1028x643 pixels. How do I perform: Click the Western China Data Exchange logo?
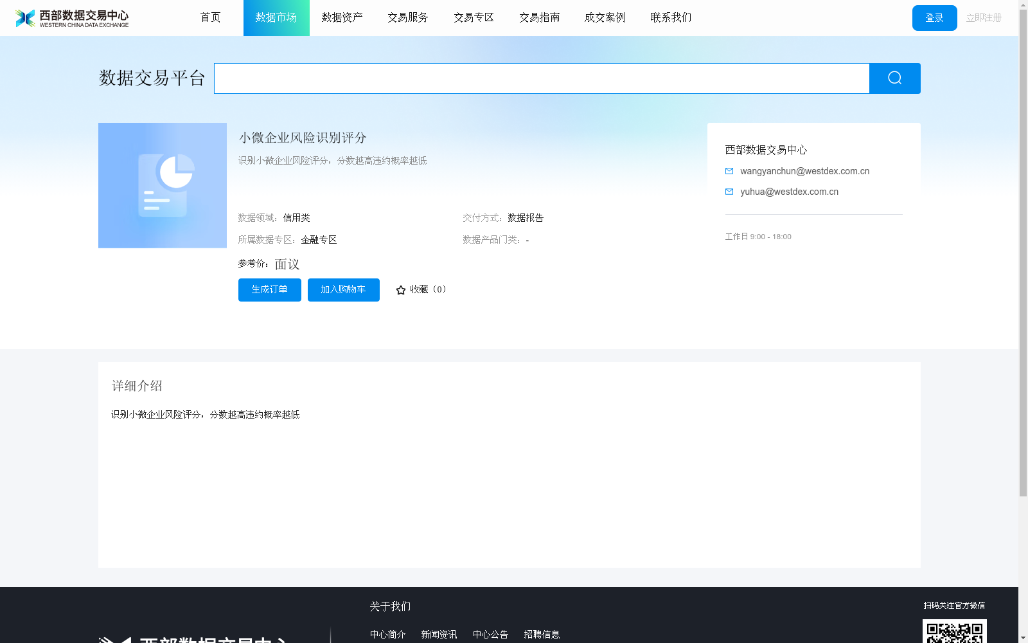[72, 18]
